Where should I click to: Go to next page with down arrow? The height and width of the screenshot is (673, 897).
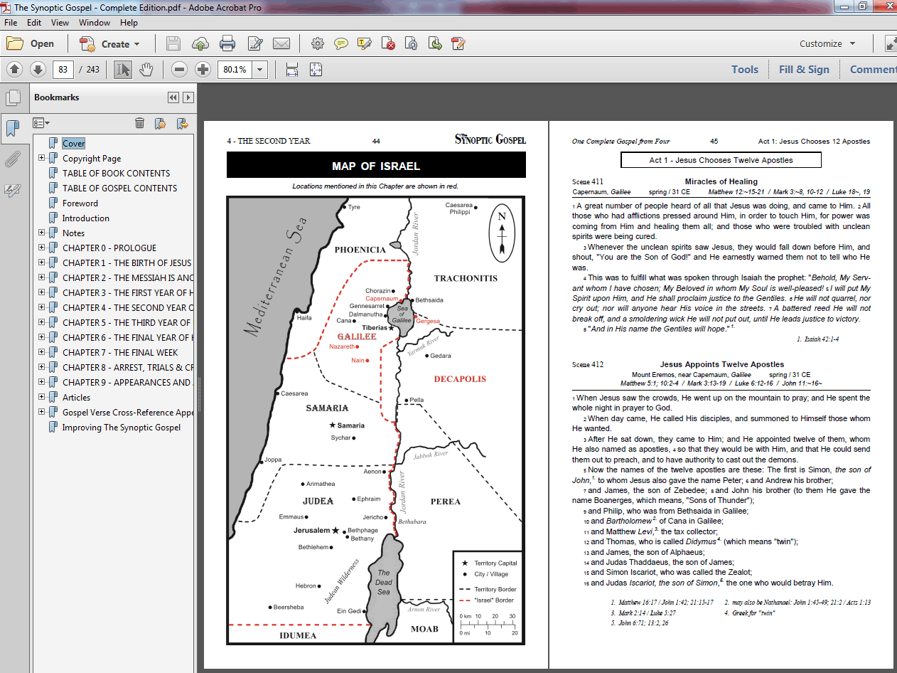(x=38, y=69)
